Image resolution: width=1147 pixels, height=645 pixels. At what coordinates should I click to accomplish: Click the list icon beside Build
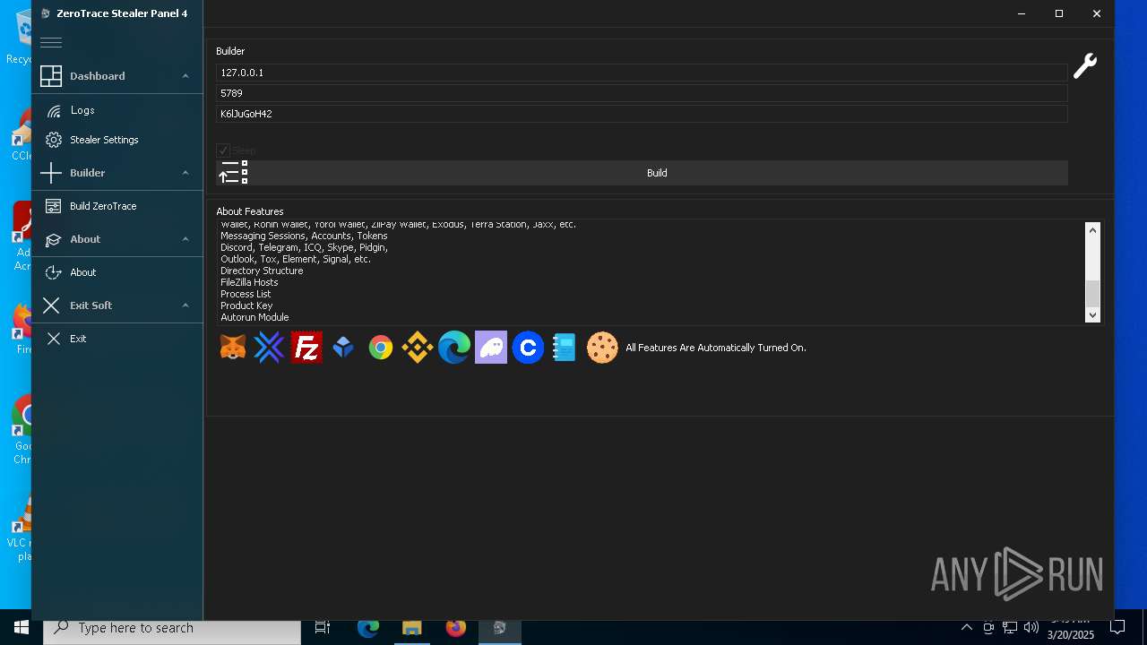click(x=234, y=172)
